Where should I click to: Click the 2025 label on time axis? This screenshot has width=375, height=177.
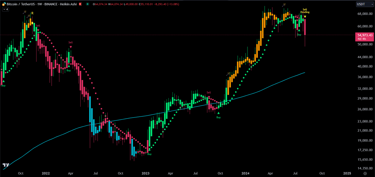click(347, 173)
